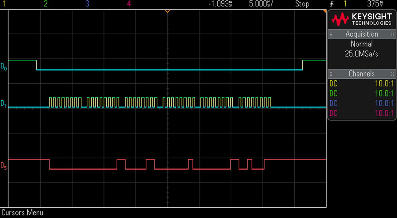This screenshot has width=397, height=218.
Task: Click the Cursors Menu label
Action: [22, 213]
